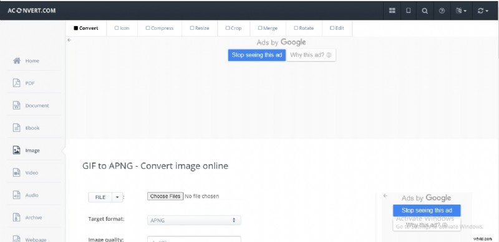Click the Home house icon in sidebar

(17, 61)
